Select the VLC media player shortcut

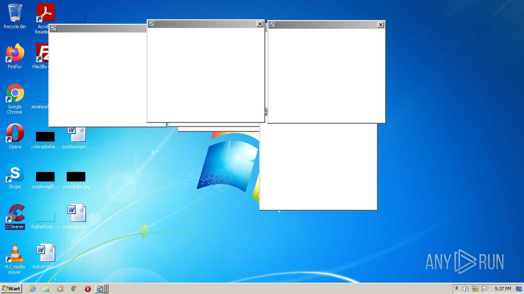click(15, 259)
